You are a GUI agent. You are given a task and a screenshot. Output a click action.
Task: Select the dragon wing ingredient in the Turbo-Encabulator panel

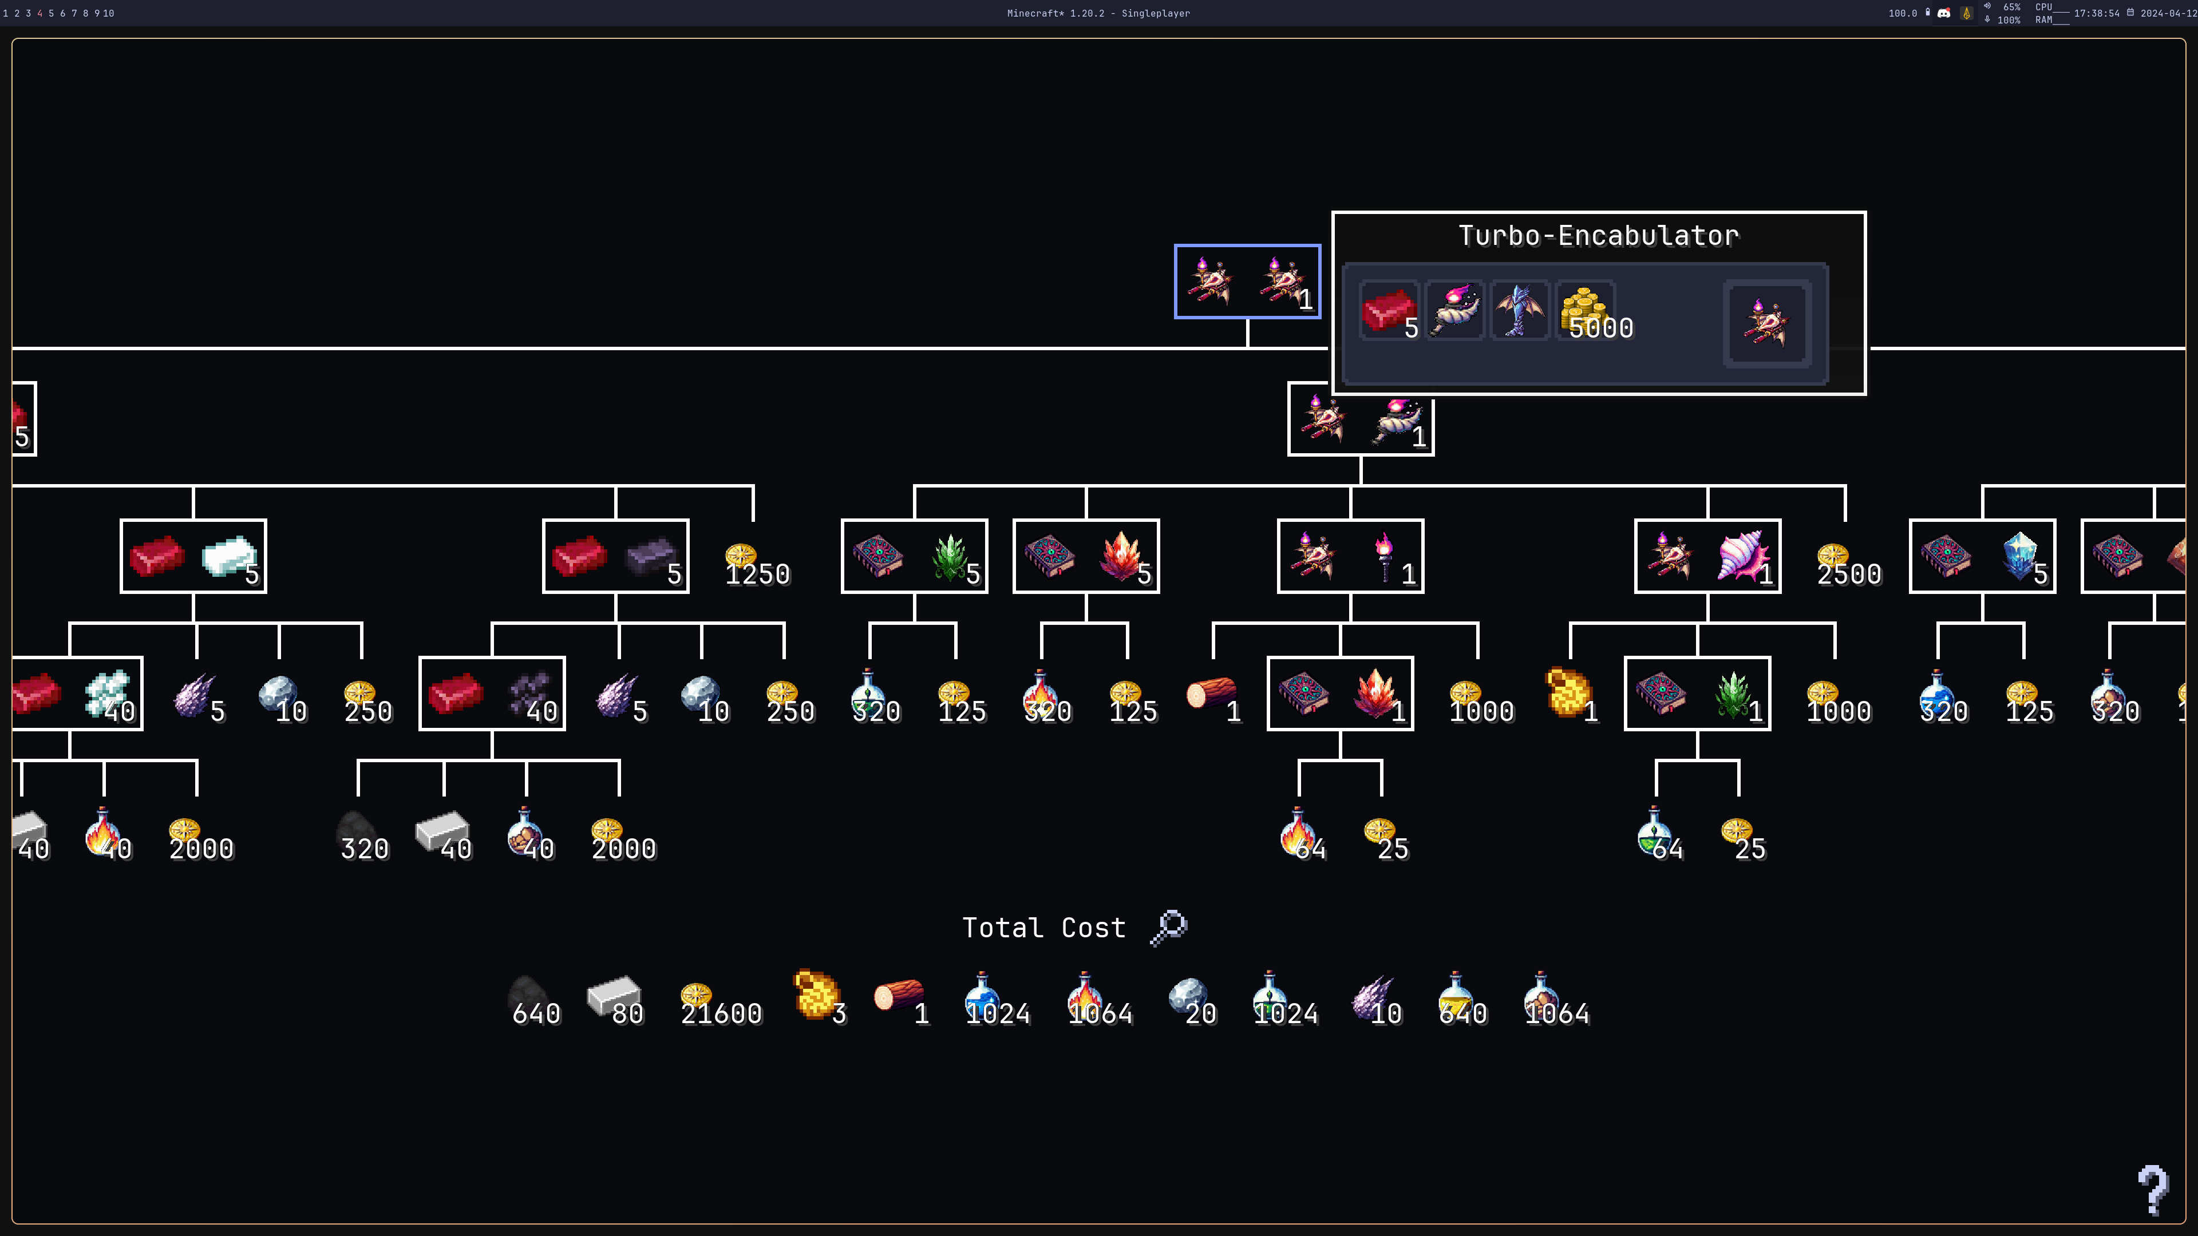point(1520,310)
